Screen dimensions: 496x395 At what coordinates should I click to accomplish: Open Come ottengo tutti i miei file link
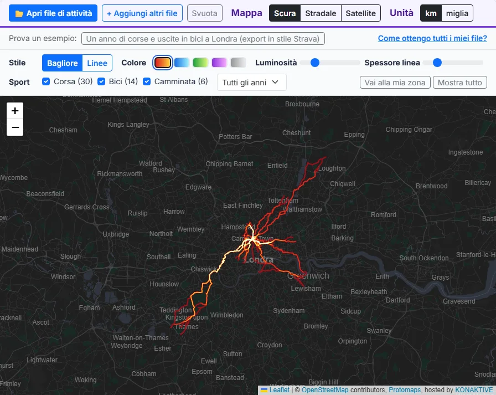(432, 38)
